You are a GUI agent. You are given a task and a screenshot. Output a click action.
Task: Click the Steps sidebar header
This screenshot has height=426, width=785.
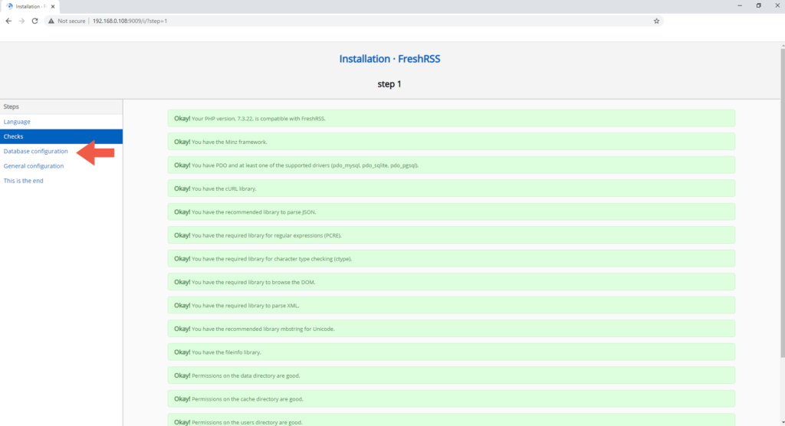tap(61, 106)
